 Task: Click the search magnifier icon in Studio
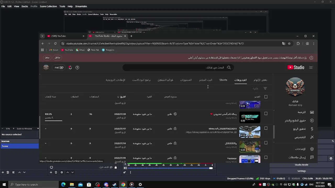[x=229, y=68]
